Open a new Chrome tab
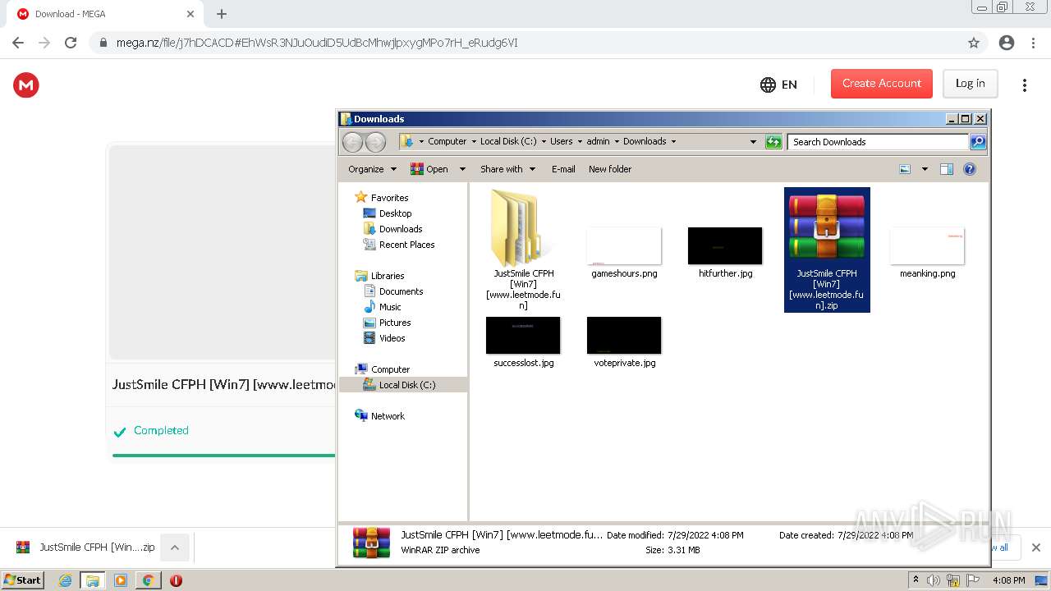Viewport: 1051px width, 591px height. tap(221, 14)
